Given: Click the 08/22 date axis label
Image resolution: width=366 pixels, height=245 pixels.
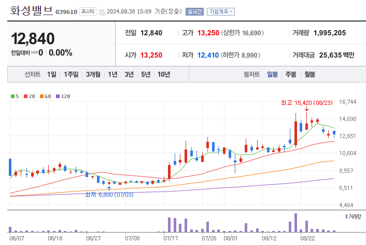Looking at the screenshot, I should (307, 238).
